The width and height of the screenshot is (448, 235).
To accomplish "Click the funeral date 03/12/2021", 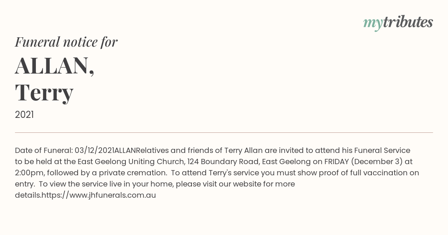I will (94, 150).
